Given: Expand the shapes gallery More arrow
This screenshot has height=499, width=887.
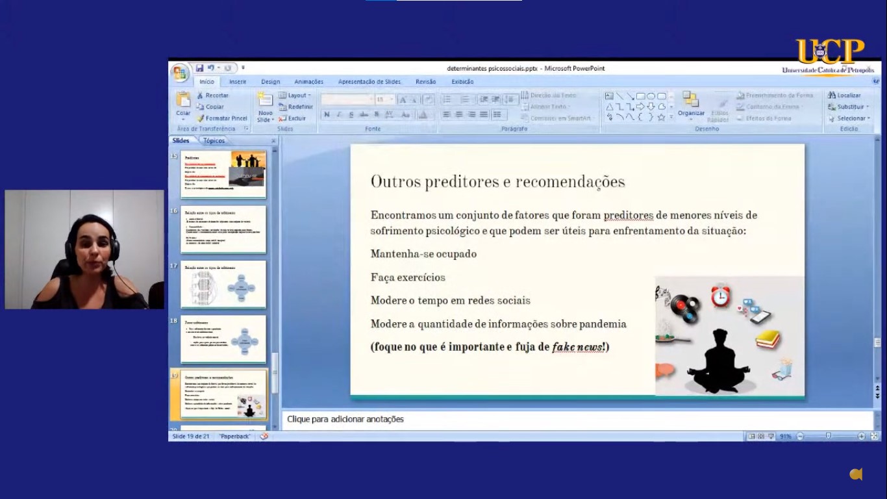Looking at the screenshot, I should pyautogui.click(x=671, y=118).
